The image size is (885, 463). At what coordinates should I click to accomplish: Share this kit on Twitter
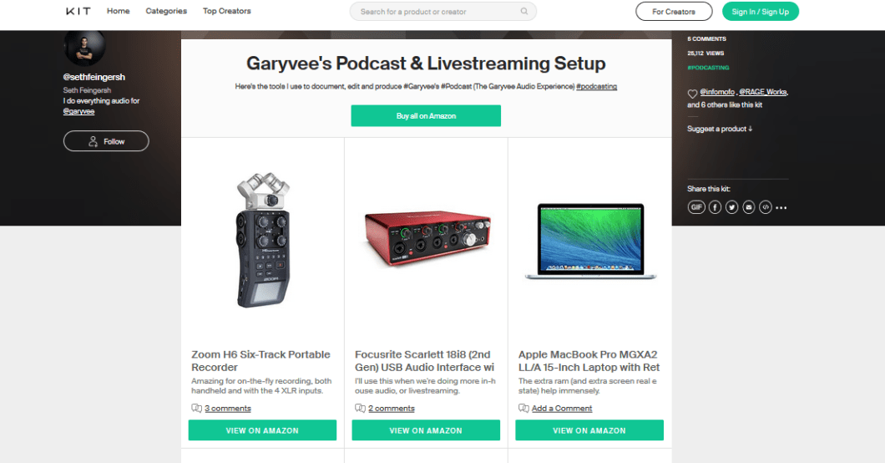click(x=731, y=207)
